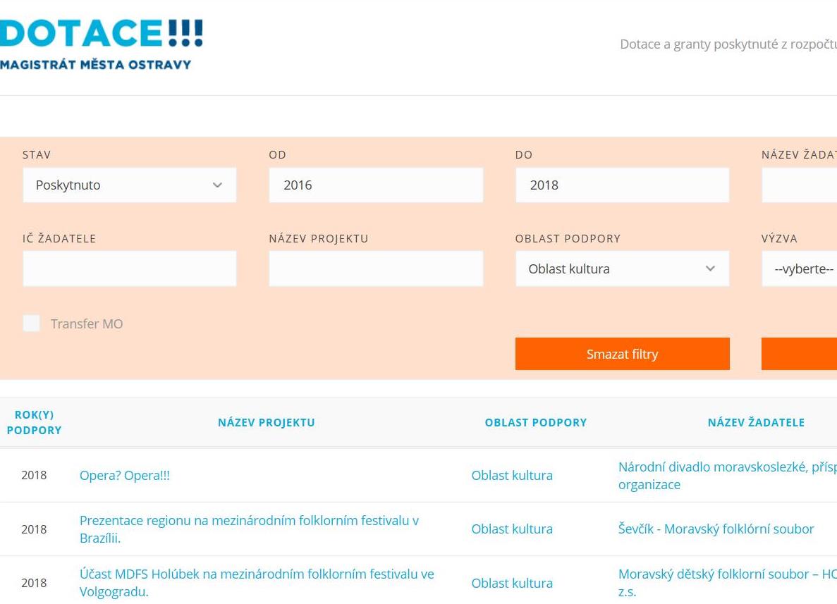
Task: Click the Od year field with 2016
Action: pyautogui.click(x=375, y=185)
